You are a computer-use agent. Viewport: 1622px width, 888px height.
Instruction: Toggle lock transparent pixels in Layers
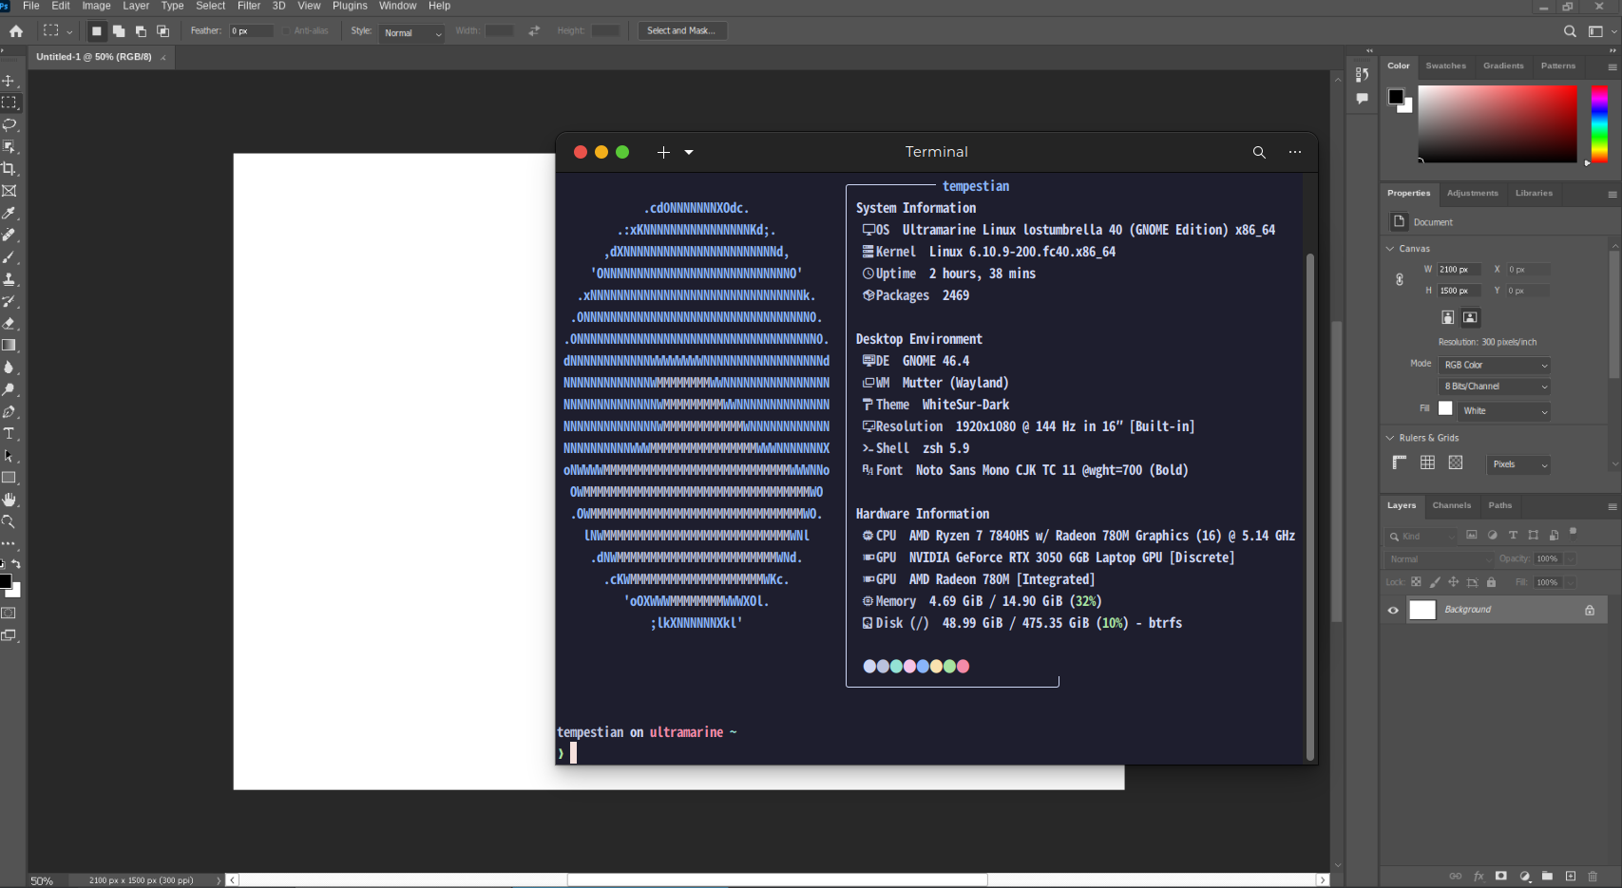point(1416,582)
